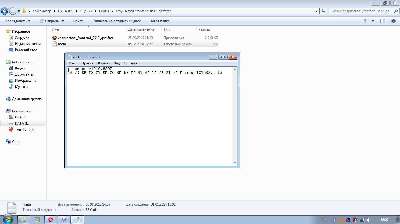Select Загрузки in the navigation pane
400x224 pixels.
coord(22,38)
